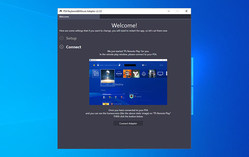249x157 pixels.
Task: Collapse the Connect section circle icon
Action: click(61, 47)
